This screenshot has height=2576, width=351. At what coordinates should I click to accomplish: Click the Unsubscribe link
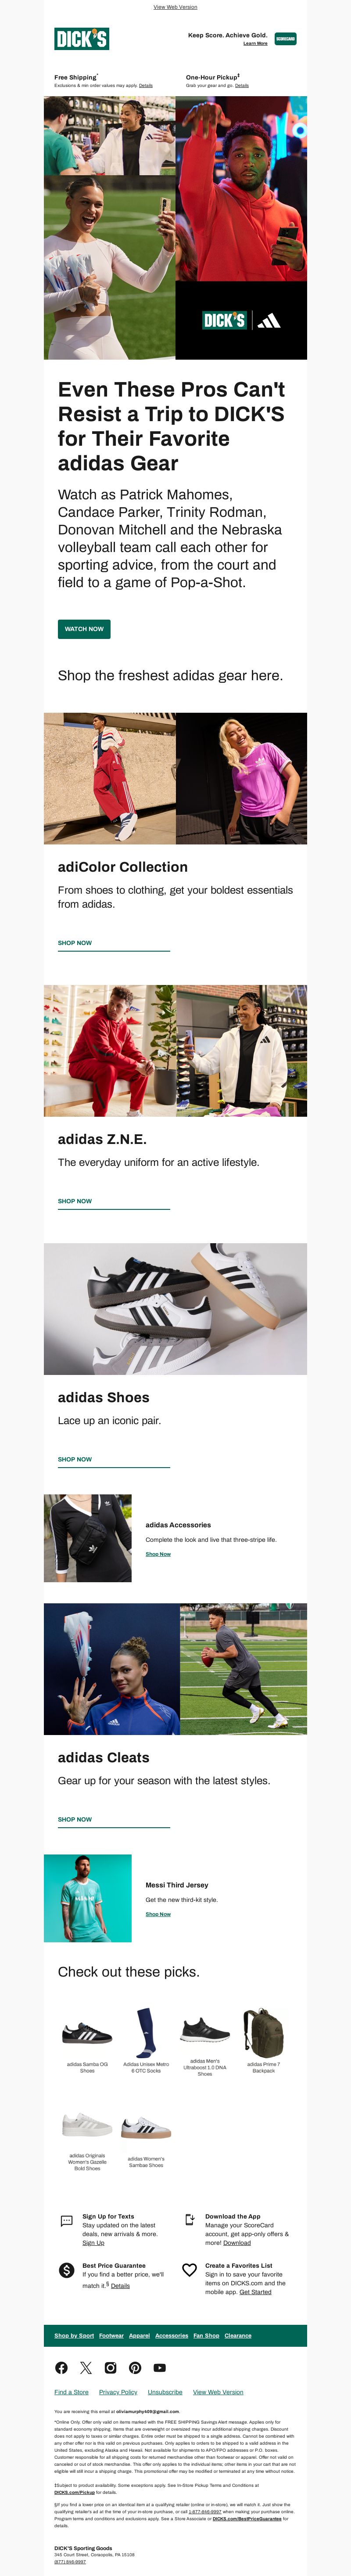pyautogui.click(x=165, y=2392)
